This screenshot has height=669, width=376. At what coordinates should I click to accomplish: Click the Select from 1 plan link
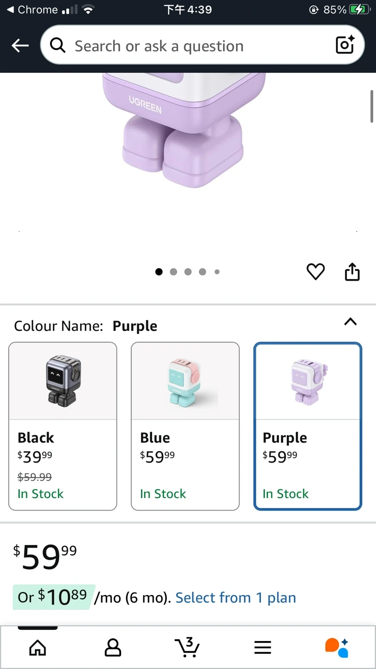(235, 597)
